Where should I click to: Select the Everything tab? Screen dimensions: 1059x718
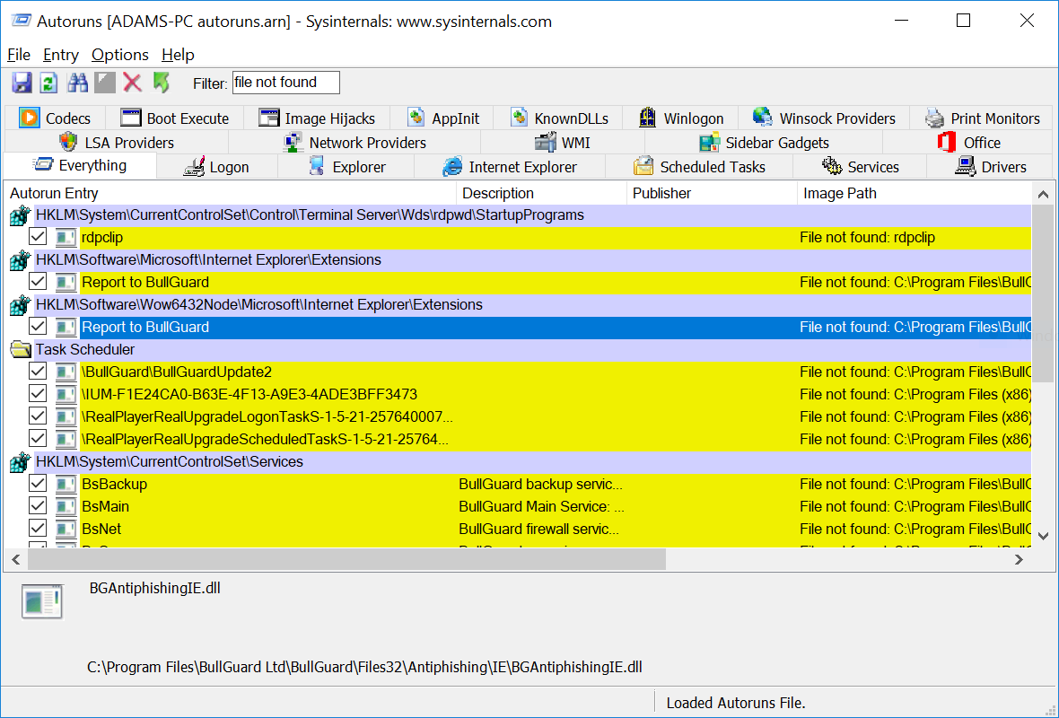(80, 165)
